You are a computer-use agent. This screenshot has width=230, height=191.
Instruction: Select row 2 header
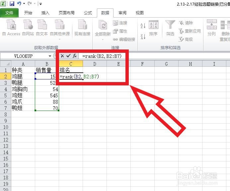click(6, 76)
